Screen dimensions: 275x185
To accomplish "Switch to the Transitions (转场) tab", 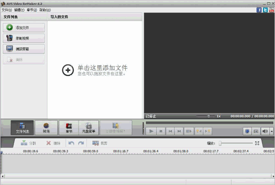I will [46, 127].
